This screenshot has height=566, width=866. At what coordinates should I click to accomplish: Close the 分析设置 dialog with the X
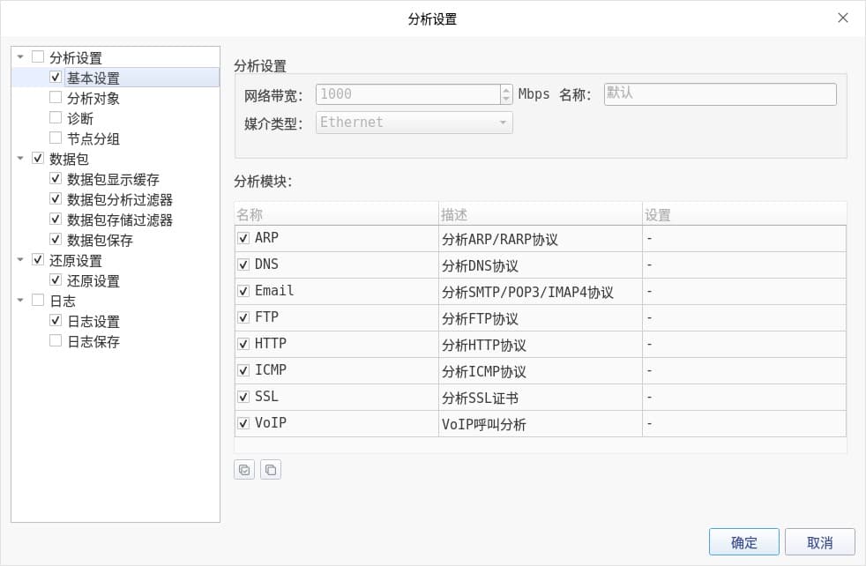(x=843, y=18)
